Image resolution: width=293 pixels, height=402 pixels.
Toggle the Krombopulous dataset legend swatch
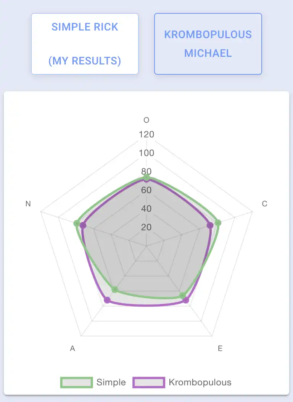coord(149,382)
